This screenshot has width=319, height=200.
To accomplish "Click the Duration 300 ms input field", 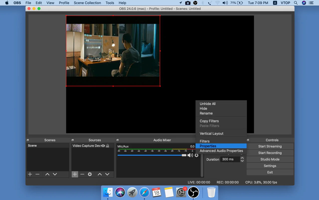I will point(230,159).
